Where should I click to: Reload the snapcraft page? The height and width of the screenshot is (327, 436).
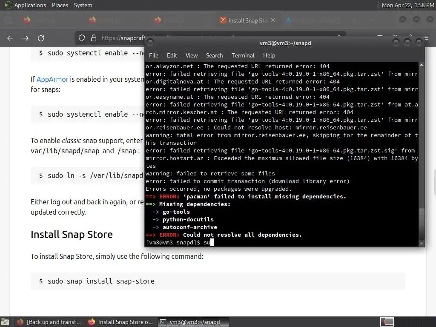41,38
